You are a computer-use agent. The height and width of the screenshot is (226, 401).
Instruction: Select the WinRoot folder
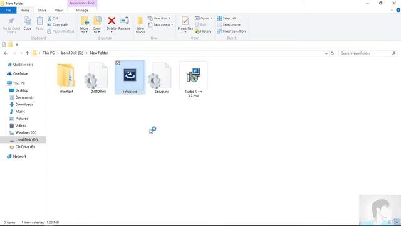pyautogui.click(x=66, y=78)
